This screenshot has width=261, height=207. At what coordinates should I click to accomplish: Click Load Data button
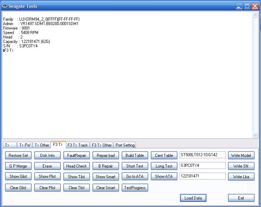(x=193, y=198)
